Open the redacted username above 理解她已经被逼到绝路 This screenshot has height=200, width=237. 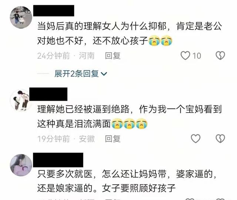tap(49, 94)
